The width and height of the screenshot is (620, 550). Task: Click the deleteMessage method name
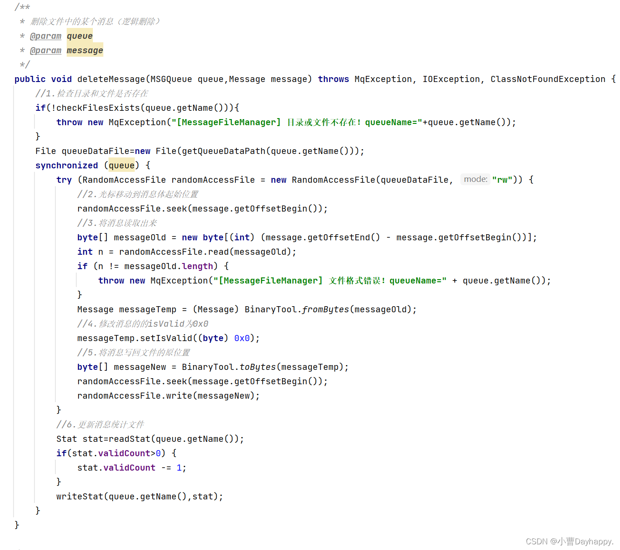(111, 79)
